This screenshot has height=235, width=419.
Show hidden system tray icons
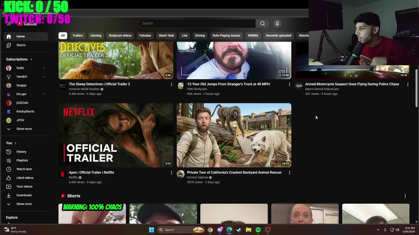378,230
